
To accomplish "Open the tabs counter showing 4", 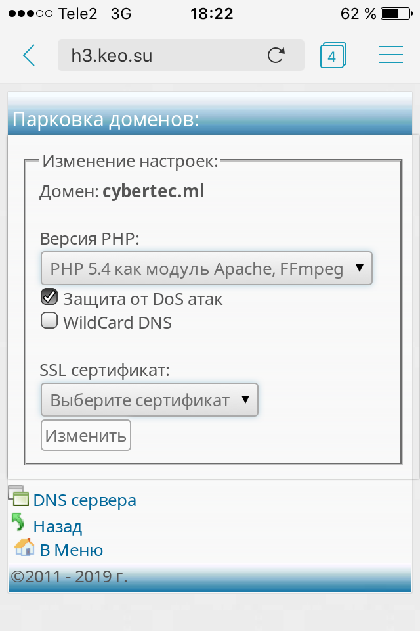I will (332, 56).
